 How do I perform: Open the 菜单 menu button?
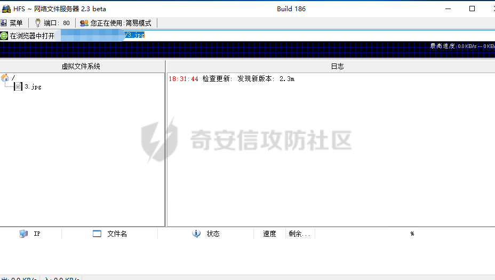12,23
